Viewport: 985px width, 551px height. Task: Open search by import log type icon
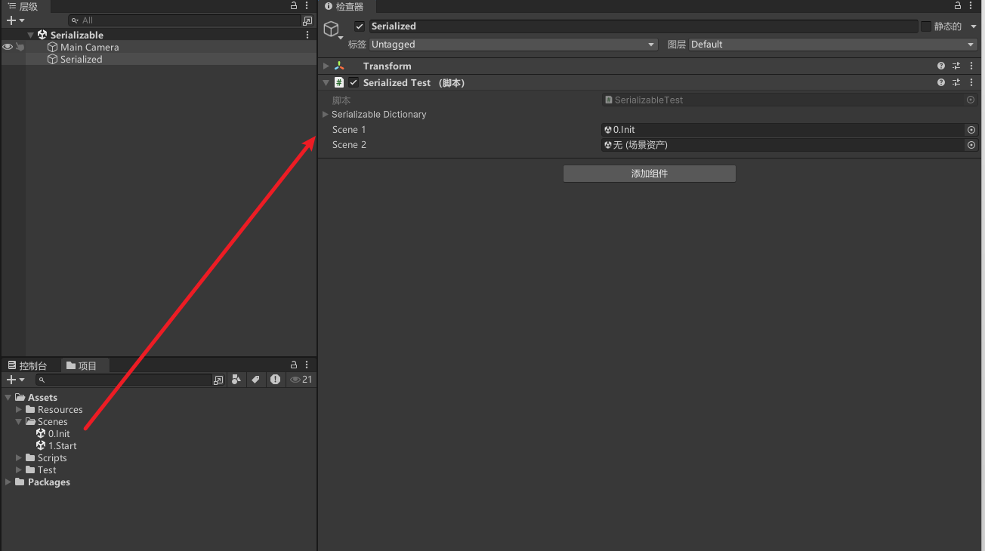pos(275,380)
